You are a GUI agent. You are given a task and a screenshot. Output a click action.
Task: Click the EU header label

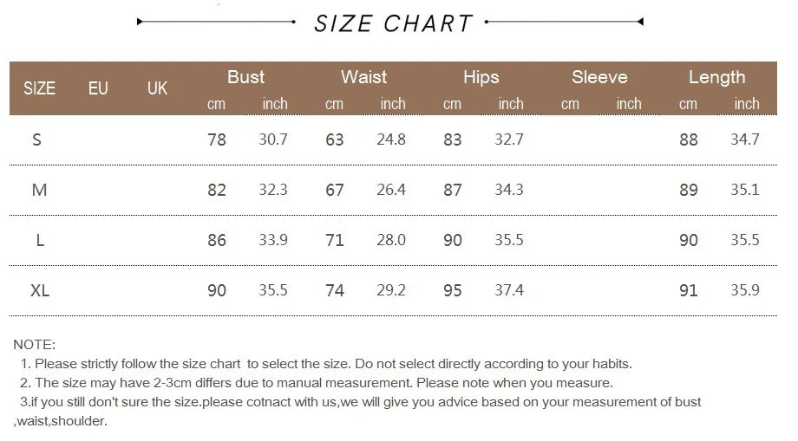(x=98, y=88)
